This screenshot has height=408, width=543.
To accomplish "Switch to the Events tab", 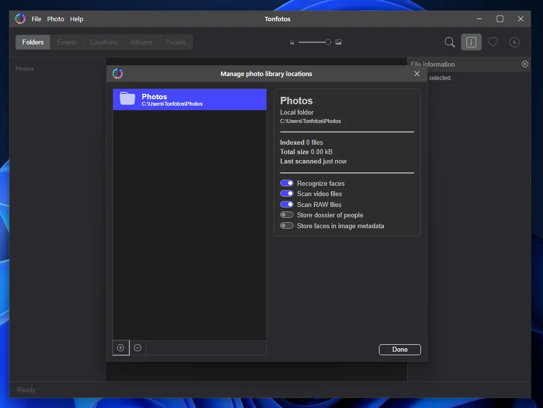I will (67, 42).
